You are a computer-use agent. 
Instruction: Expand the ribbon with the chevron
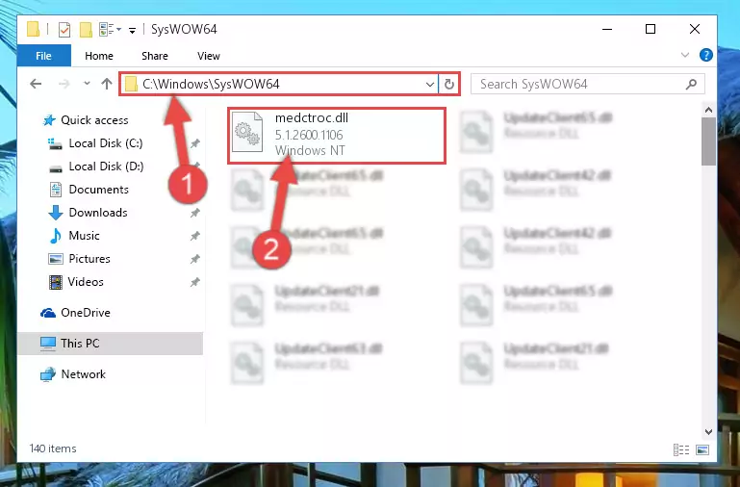[x=685, y=55]
